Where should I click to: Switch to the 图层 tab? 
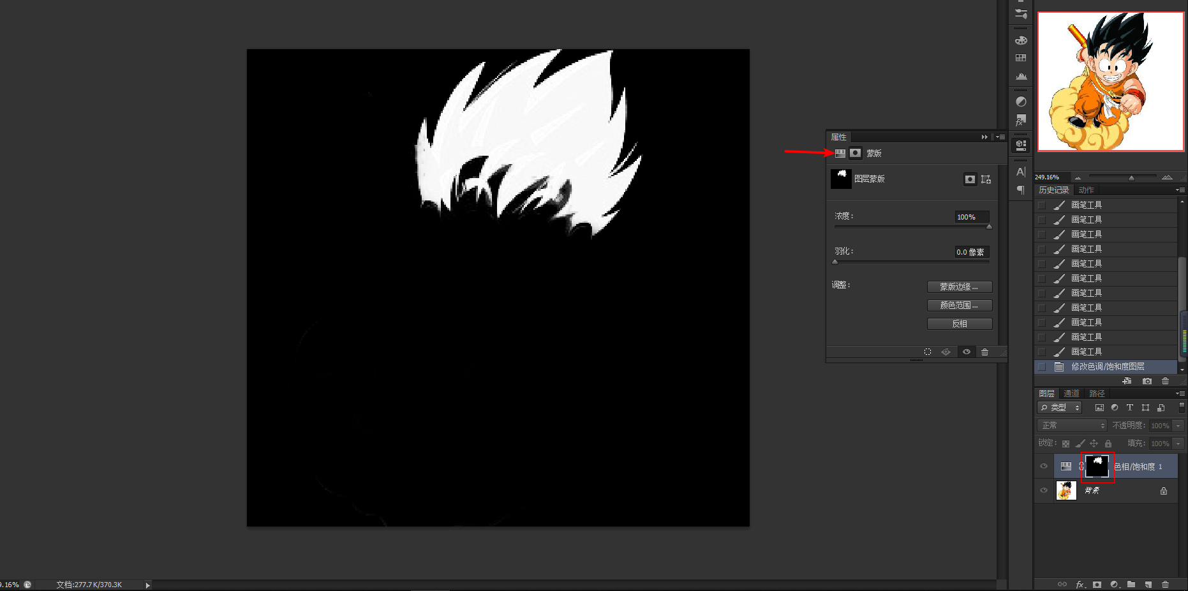point(1046,394)
